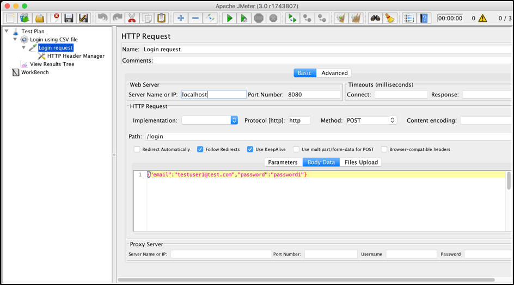Click the Copy icon in toolbar

point(146,18)
